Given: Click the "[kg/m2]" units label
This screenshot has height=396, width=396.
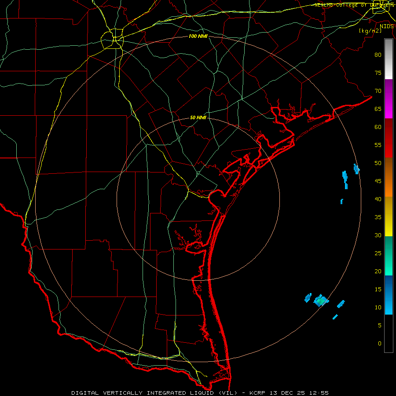Looking at the screenshot, I should pyautogui.click(x=370, y=31).
